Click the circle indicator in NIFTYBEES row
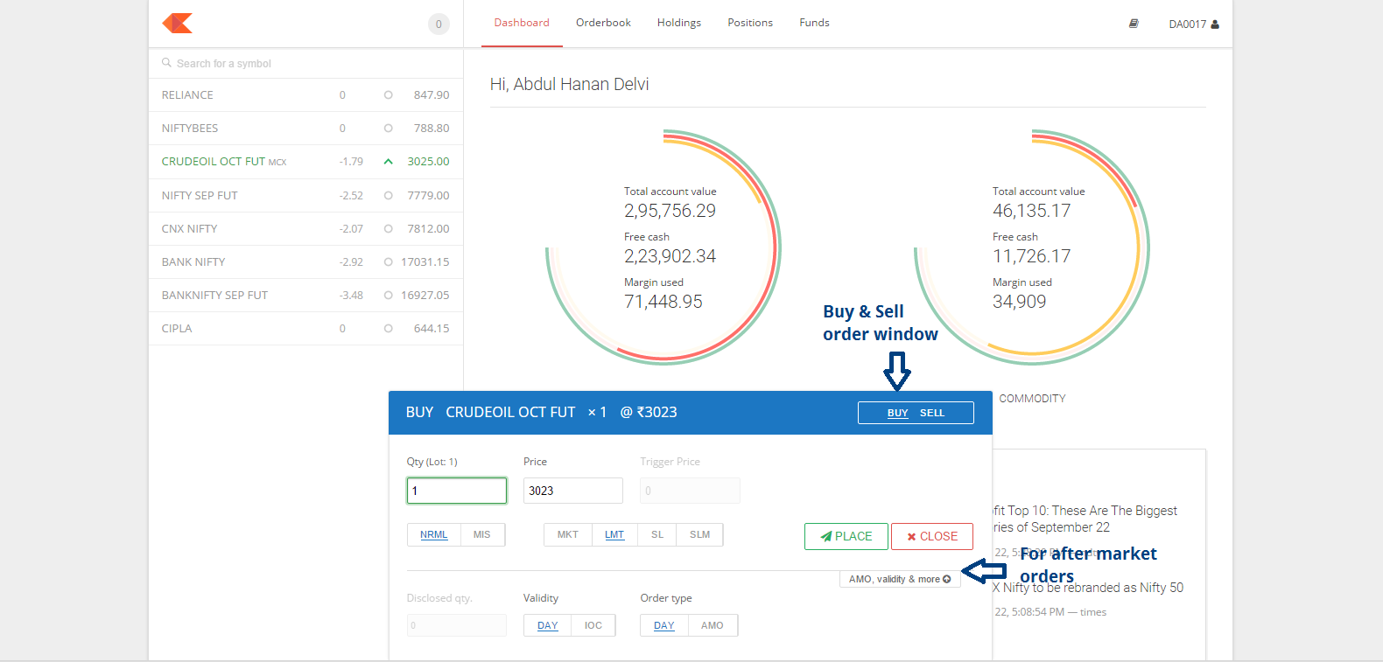The image size is (1383, 662). coord(388,129)
